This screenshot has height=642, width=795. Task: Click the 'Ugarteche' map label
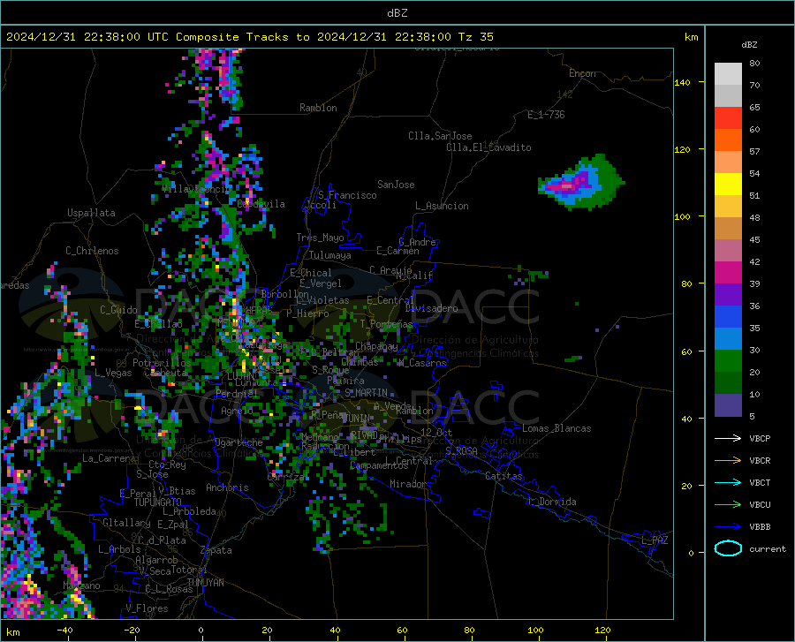[238, 442]
